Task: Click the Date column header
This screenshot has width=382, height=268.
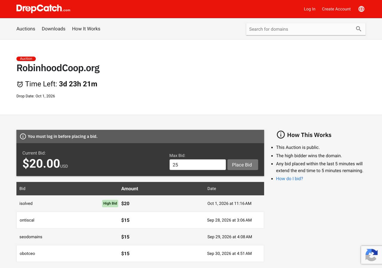Action: click(212, 188)
